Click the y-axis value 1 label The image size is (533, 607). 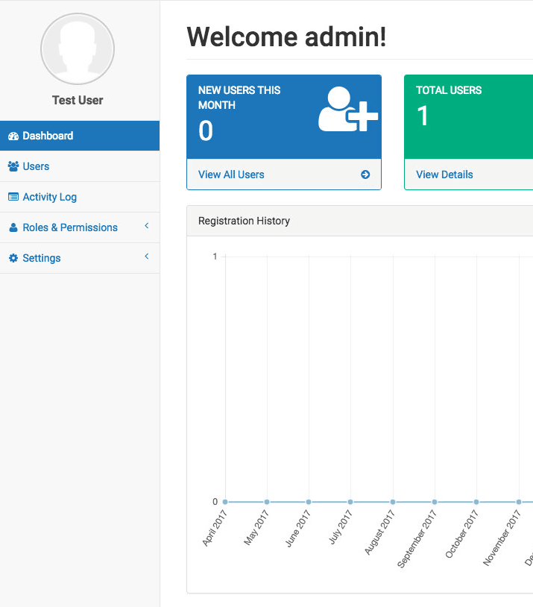pyautogui.click(x=215, y=257)
